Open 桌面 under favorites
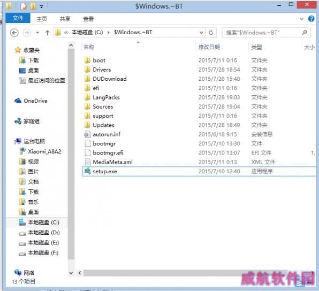Viewport: 319px width, 291px height. pyautogui.click(x=33, y=71)
